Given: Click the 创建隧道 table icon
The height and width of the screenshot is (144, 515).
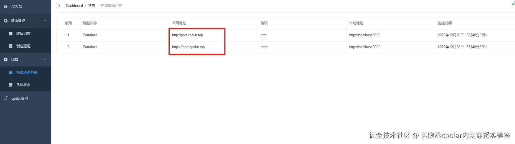Looking at the screenshot, I should tap(11, 46).
